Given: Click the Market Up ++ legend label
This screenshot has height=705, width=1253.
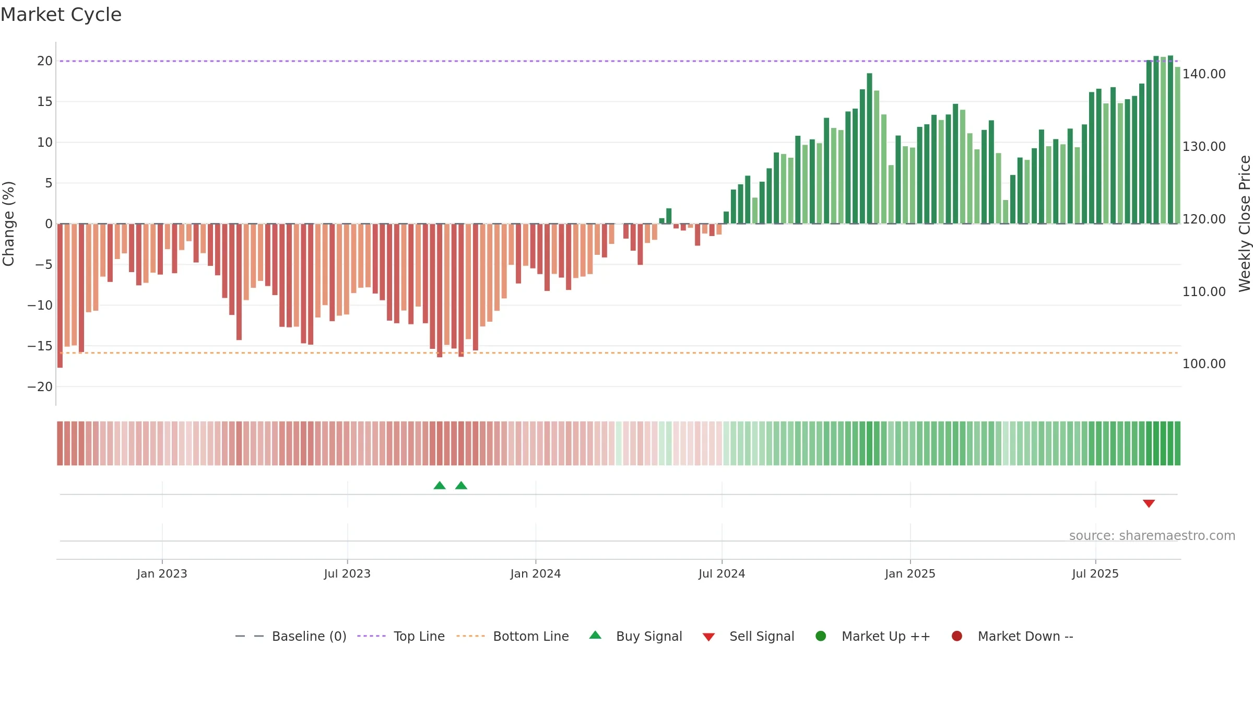Looking at the screenshot, I should click(x=885, y=636).
